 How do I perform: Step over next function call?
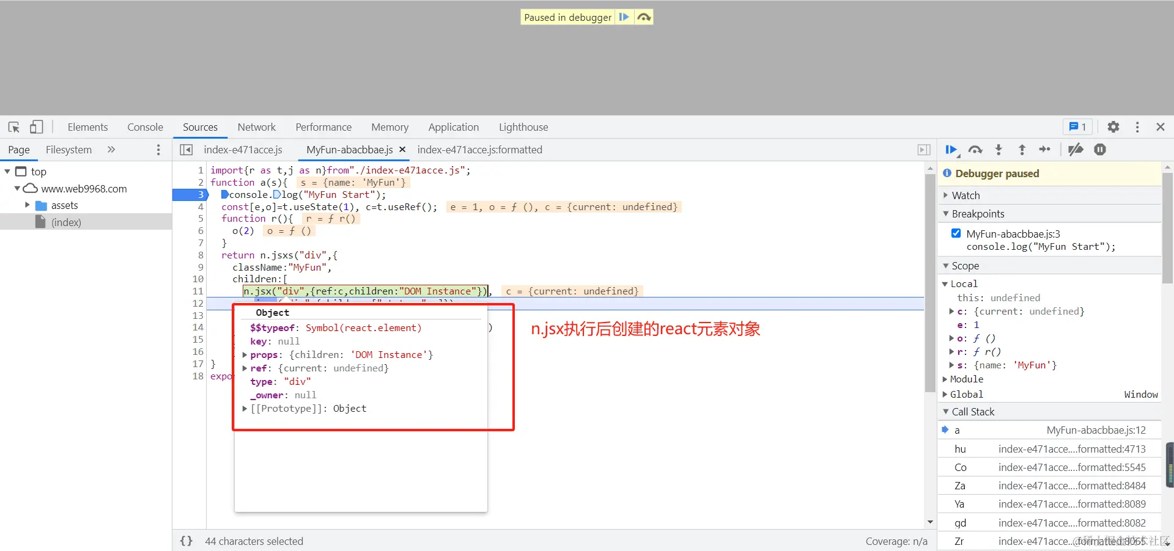975,150
